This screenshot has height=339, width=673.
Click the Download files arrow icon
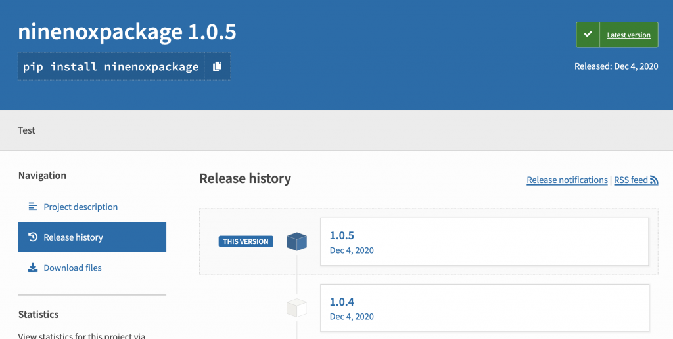click(x=33, y=268)
